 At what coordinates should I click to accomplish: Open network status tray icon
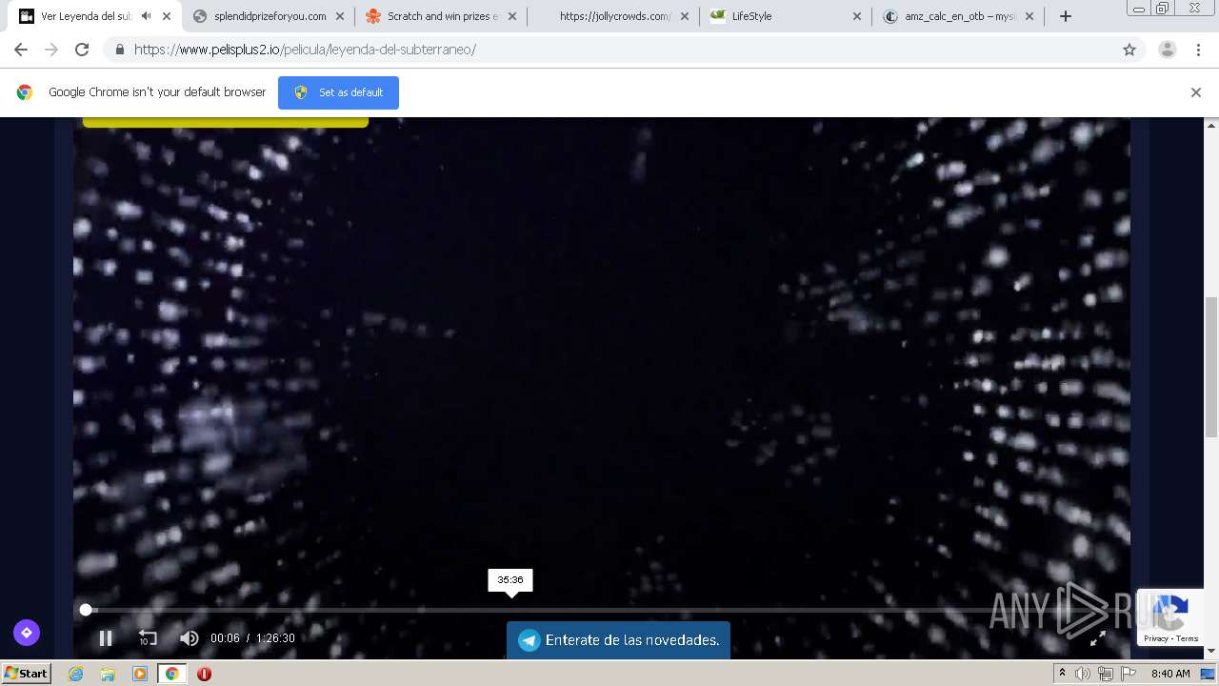click(x=1106, y=674)
